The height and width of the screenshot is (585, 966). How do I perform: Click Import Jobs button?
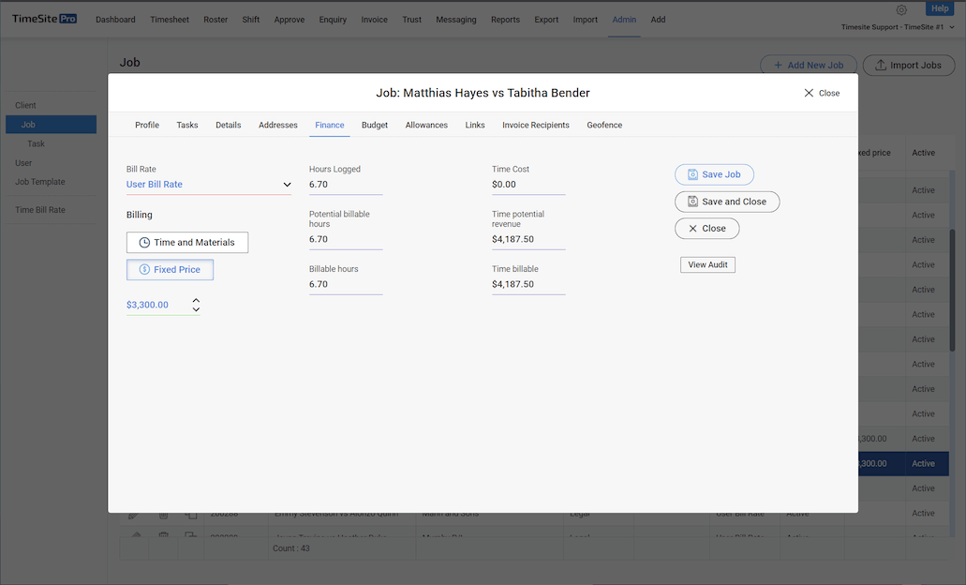[909, 65]
